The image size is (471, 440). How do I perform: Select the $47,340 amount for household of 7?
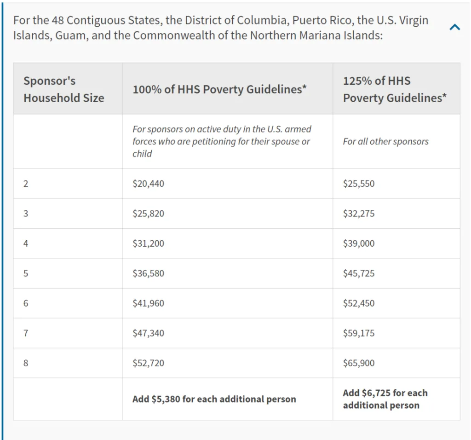click(148, 333)
